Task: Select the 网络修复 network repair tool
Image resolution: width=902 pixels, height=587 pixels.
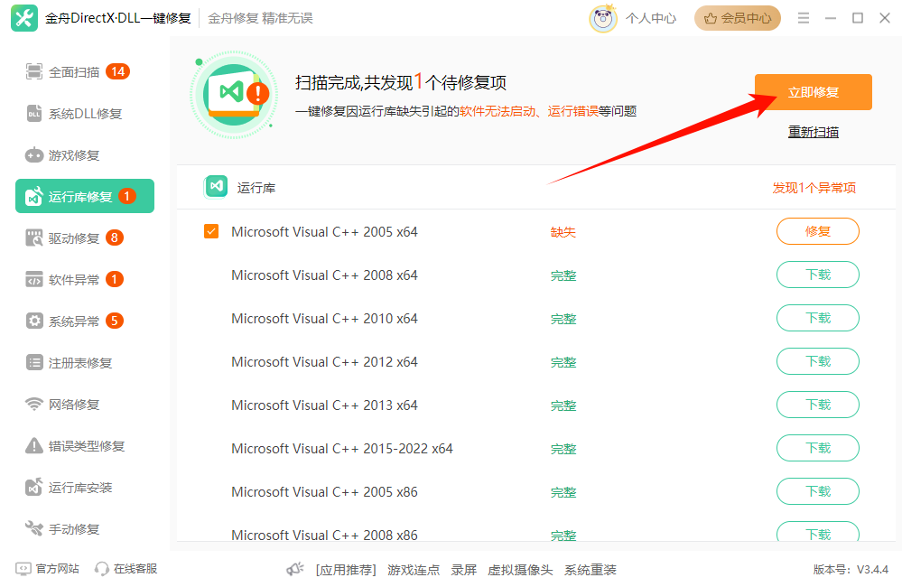Action: 69,404
